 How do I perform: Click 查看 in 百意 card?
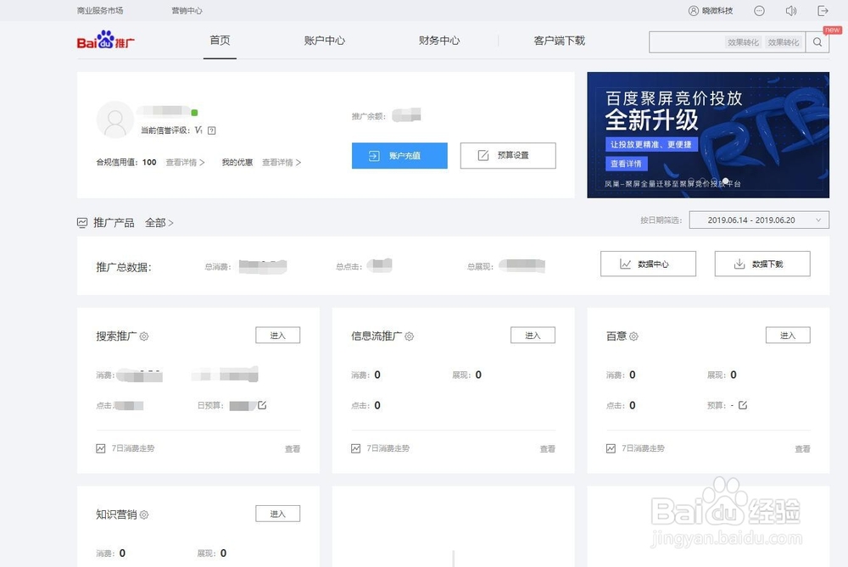click(x=802, y=448)
